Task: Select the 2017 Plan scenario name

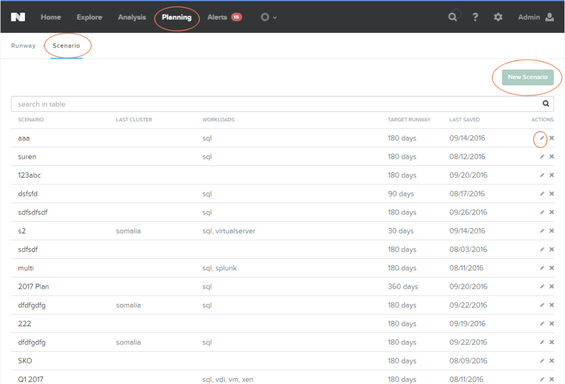Action: pos(34,287)
